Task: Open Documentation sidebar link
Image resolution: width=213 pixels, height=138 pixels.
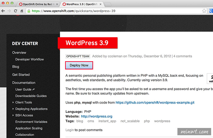Action: coord(24,83)
